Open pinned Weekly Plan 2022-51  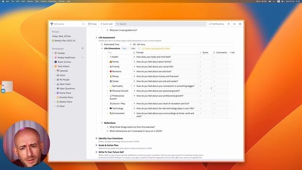(64, 41)
